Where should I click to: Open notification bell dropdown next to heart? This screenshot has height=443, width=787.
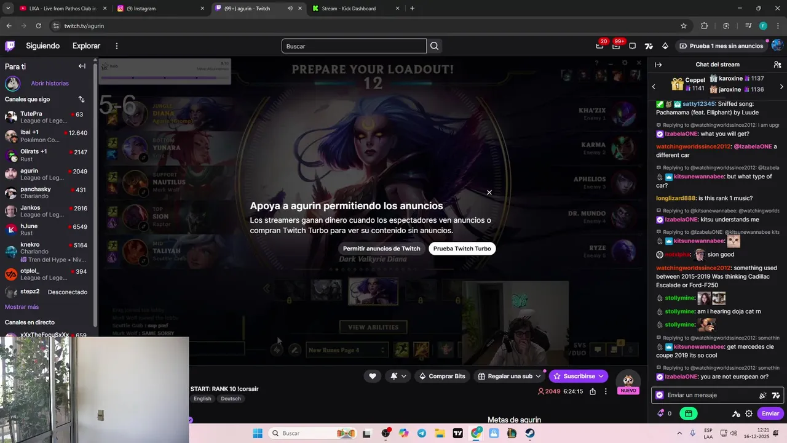coord(398,376)
